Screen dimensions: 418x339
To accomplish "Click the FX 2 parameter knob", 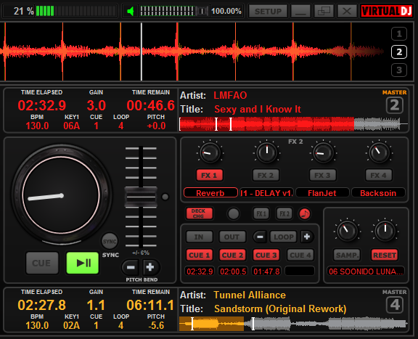I will point(266,153).
